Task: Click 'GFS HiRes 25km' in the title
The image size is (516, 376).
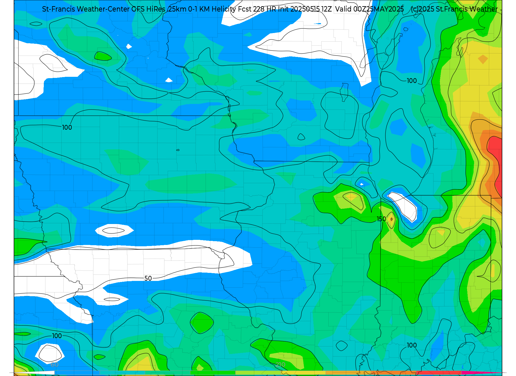Action: tap(159, 9)
